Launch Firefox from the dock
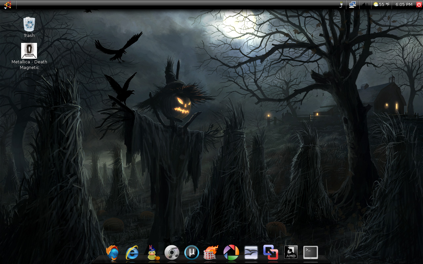This screenshot has width=423, height=264. [112, 253]
